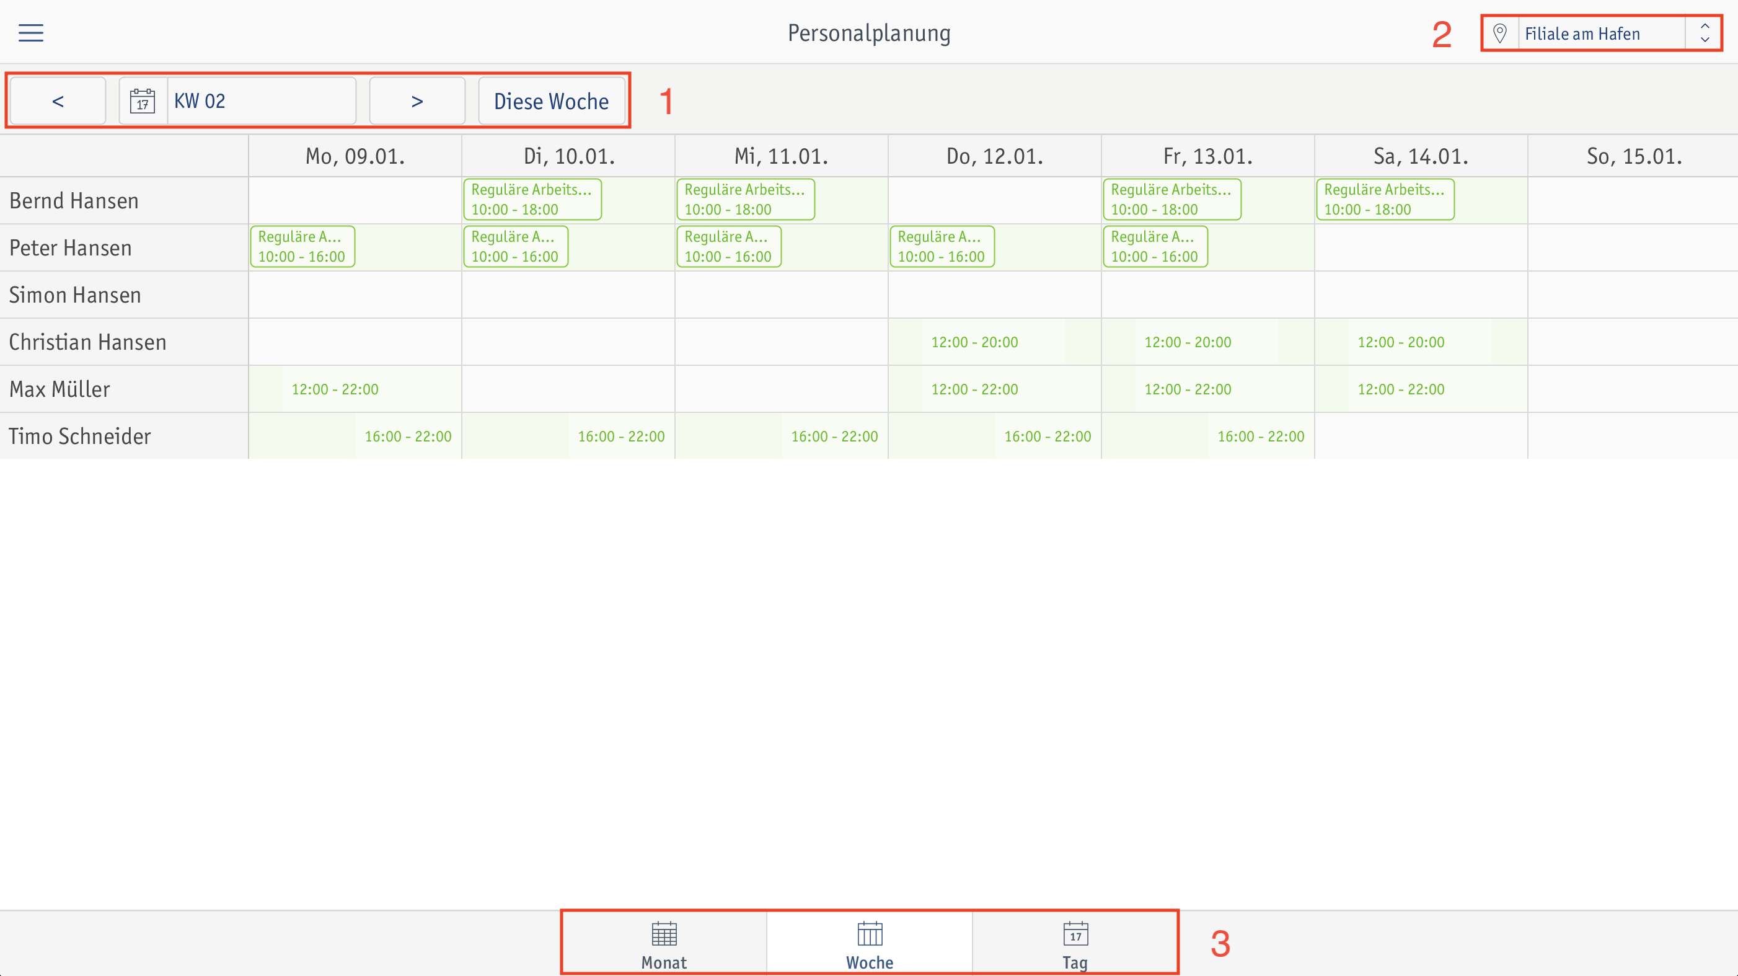Open the hamburger menu

31,32
